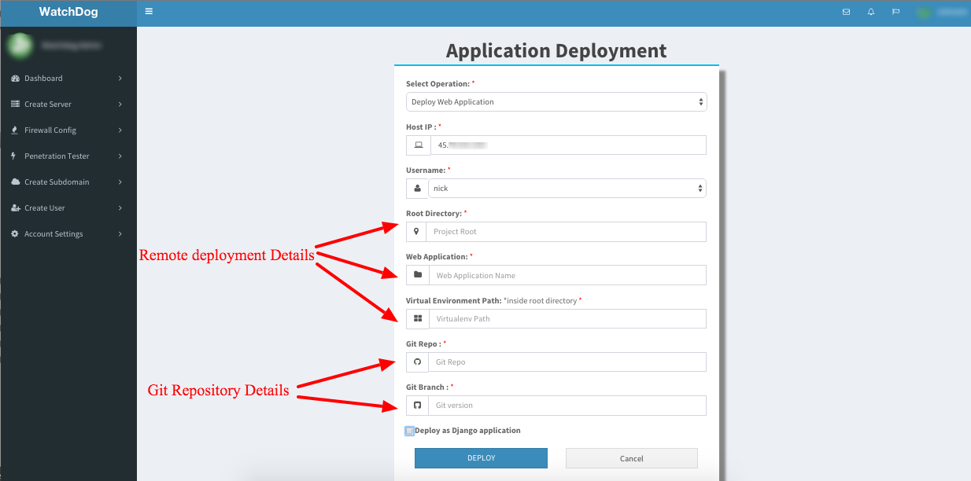This screenshot has width=971, height=481.
Task: Expand the Create Server chevron
Action: point(120,105)
